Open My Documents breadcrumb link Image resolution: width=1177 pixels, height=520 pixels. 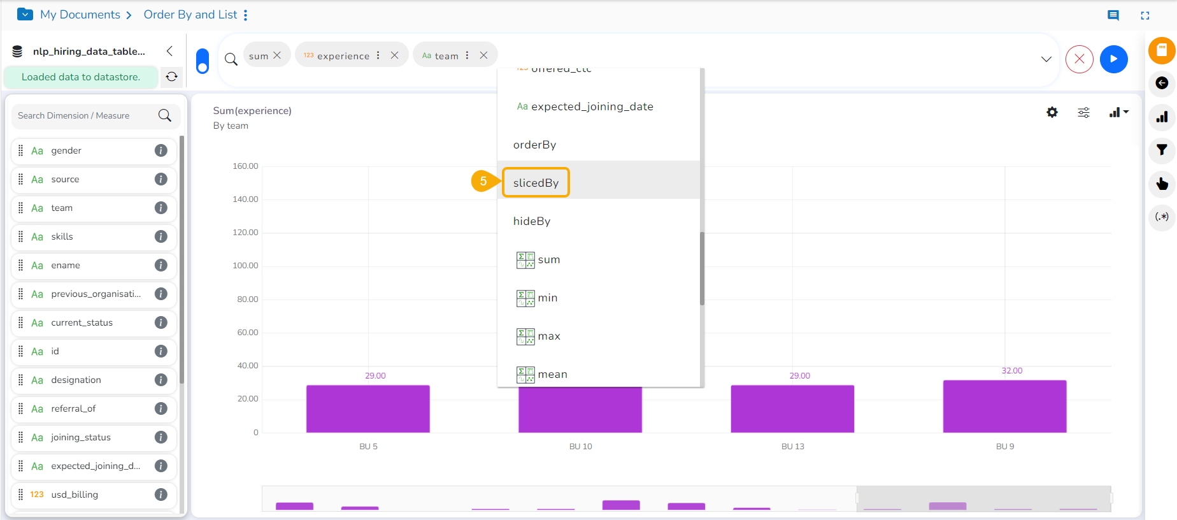(x=80, y=15)
